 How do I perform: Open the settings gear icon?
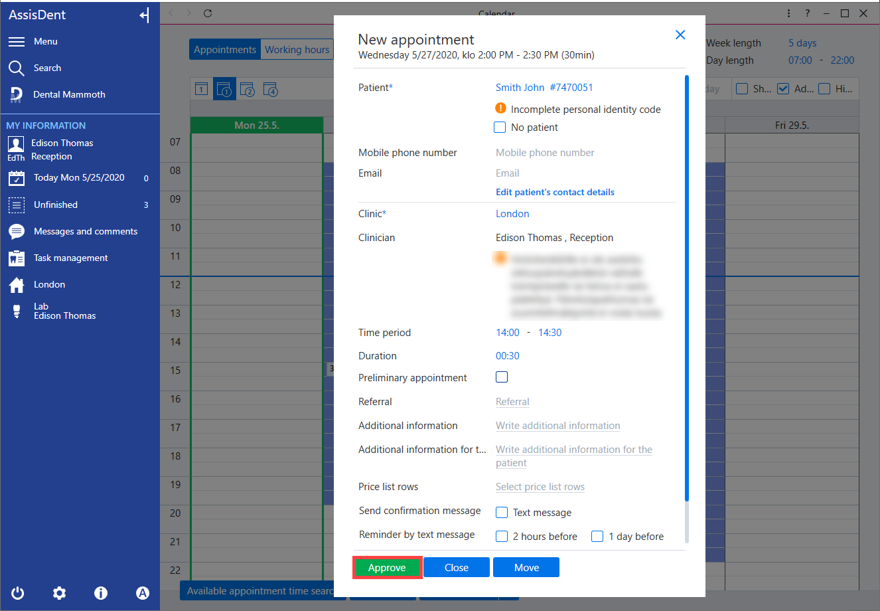tap(60, 593)
